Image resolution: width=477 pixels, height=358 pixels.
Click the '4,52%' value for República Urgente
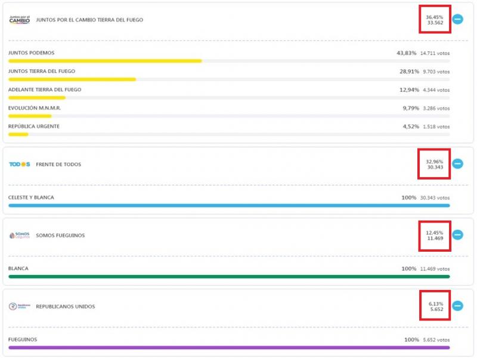point(411,126)
